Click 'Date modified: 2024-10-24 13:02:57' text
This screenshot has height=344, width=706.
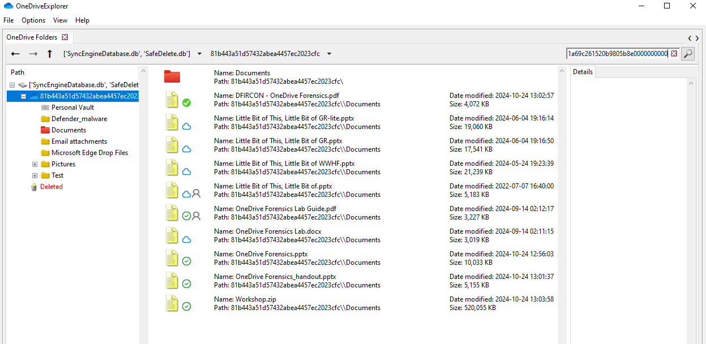pos(502,96)
